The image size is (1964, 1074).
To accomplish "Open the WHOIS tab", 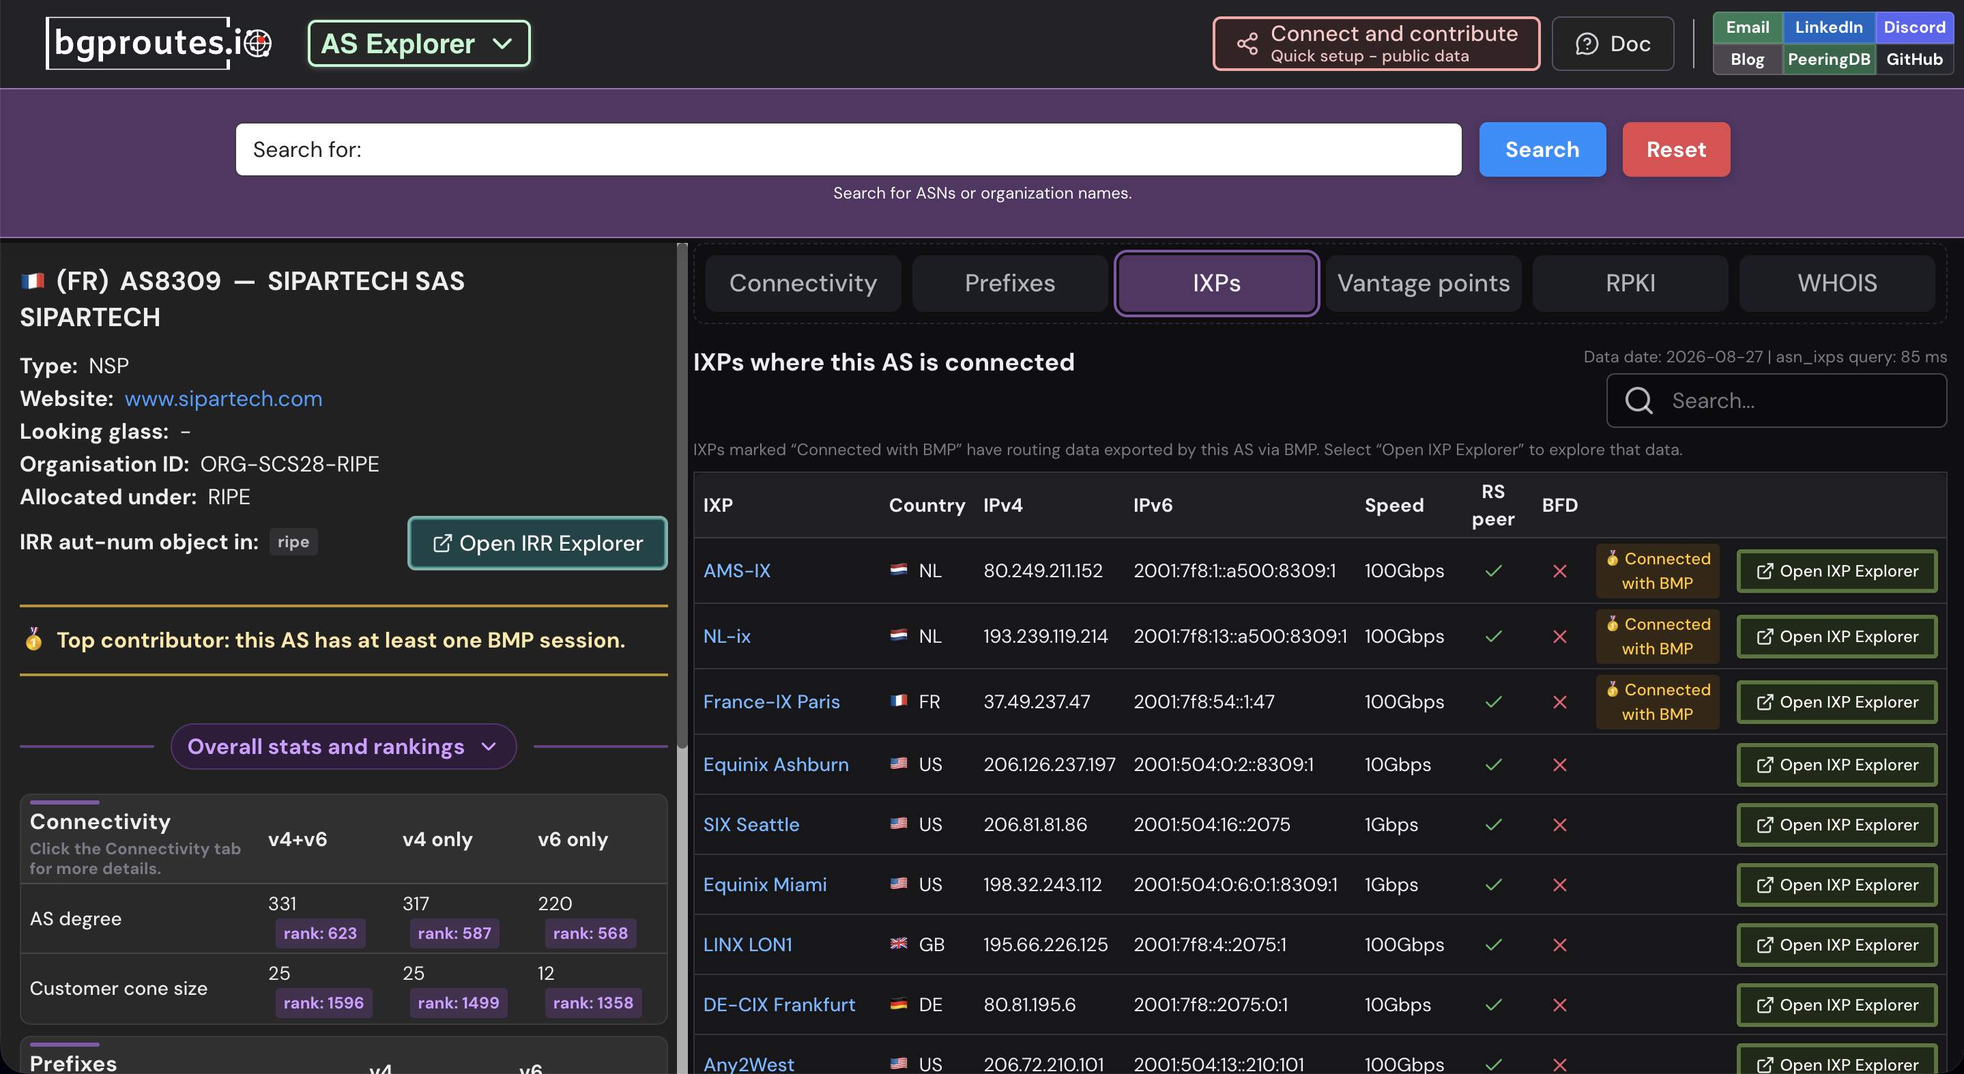I will click(x=1836, y=282).
